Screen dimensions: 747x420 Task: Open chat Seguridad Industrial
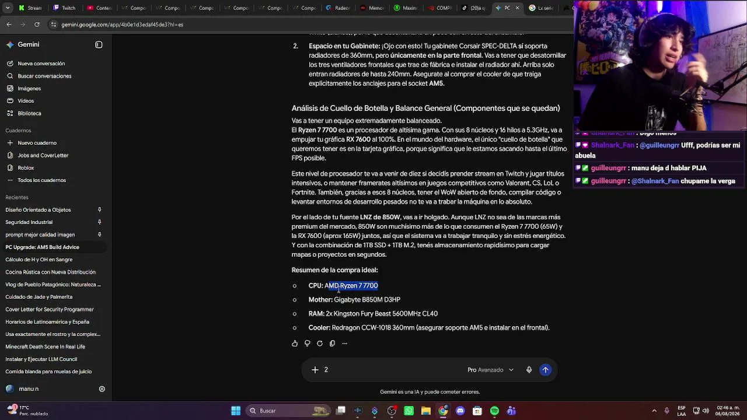(x=29, y=222)
